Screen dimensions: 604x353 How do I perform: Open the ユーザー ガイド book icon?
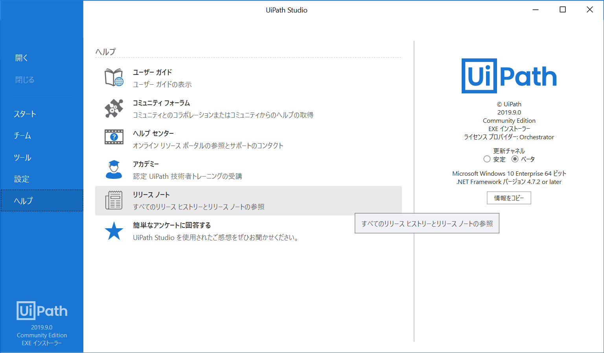[x=114, y=77]
